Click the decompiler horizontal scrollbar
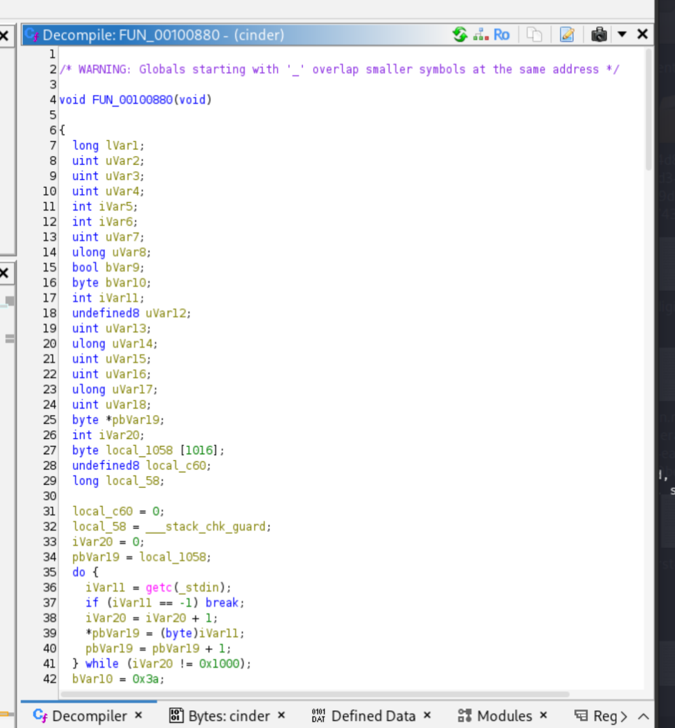The width and height of the screenshot is (675, 728). click(x=315, y=694)
